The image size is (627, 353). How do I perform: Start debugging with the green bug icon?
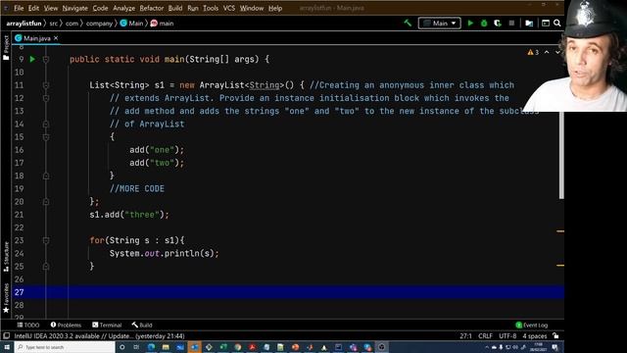tap(484, 24)
